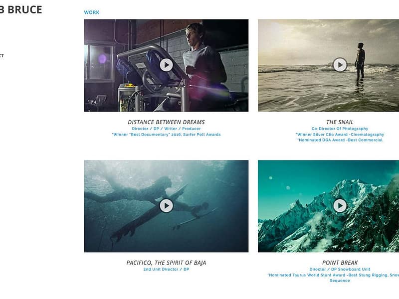Click the Co-Director Of Photography credit
Image resolution: width=399 pixels, height=299 pixels.
click(340, 129)
